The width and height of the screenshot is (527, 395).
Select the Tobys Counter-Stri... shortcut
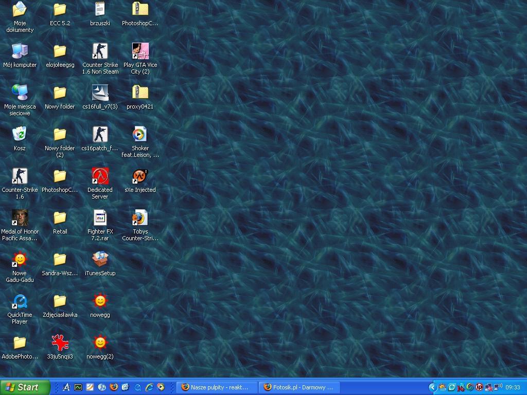(x=140, y=225)
